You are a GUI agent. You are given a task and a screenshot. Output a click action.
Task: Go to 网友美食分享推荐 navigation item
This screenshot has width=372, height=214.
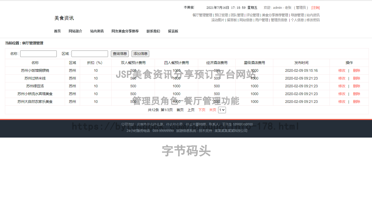click(125, 31)
